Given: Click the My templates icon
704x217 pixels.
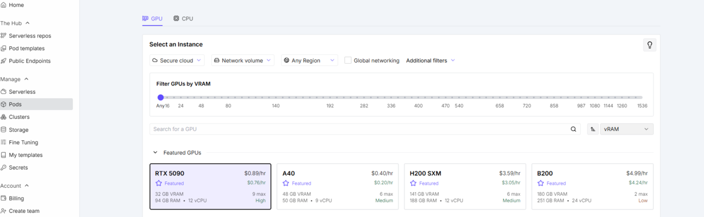Looking at the screenshot, I should [4, 155].
